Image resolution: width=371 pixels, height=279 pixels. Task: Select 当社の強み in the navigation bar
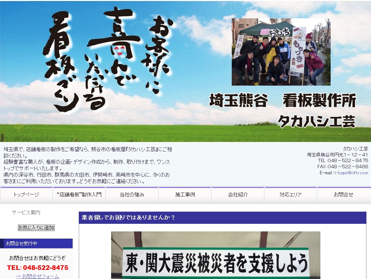pos(132,195)
